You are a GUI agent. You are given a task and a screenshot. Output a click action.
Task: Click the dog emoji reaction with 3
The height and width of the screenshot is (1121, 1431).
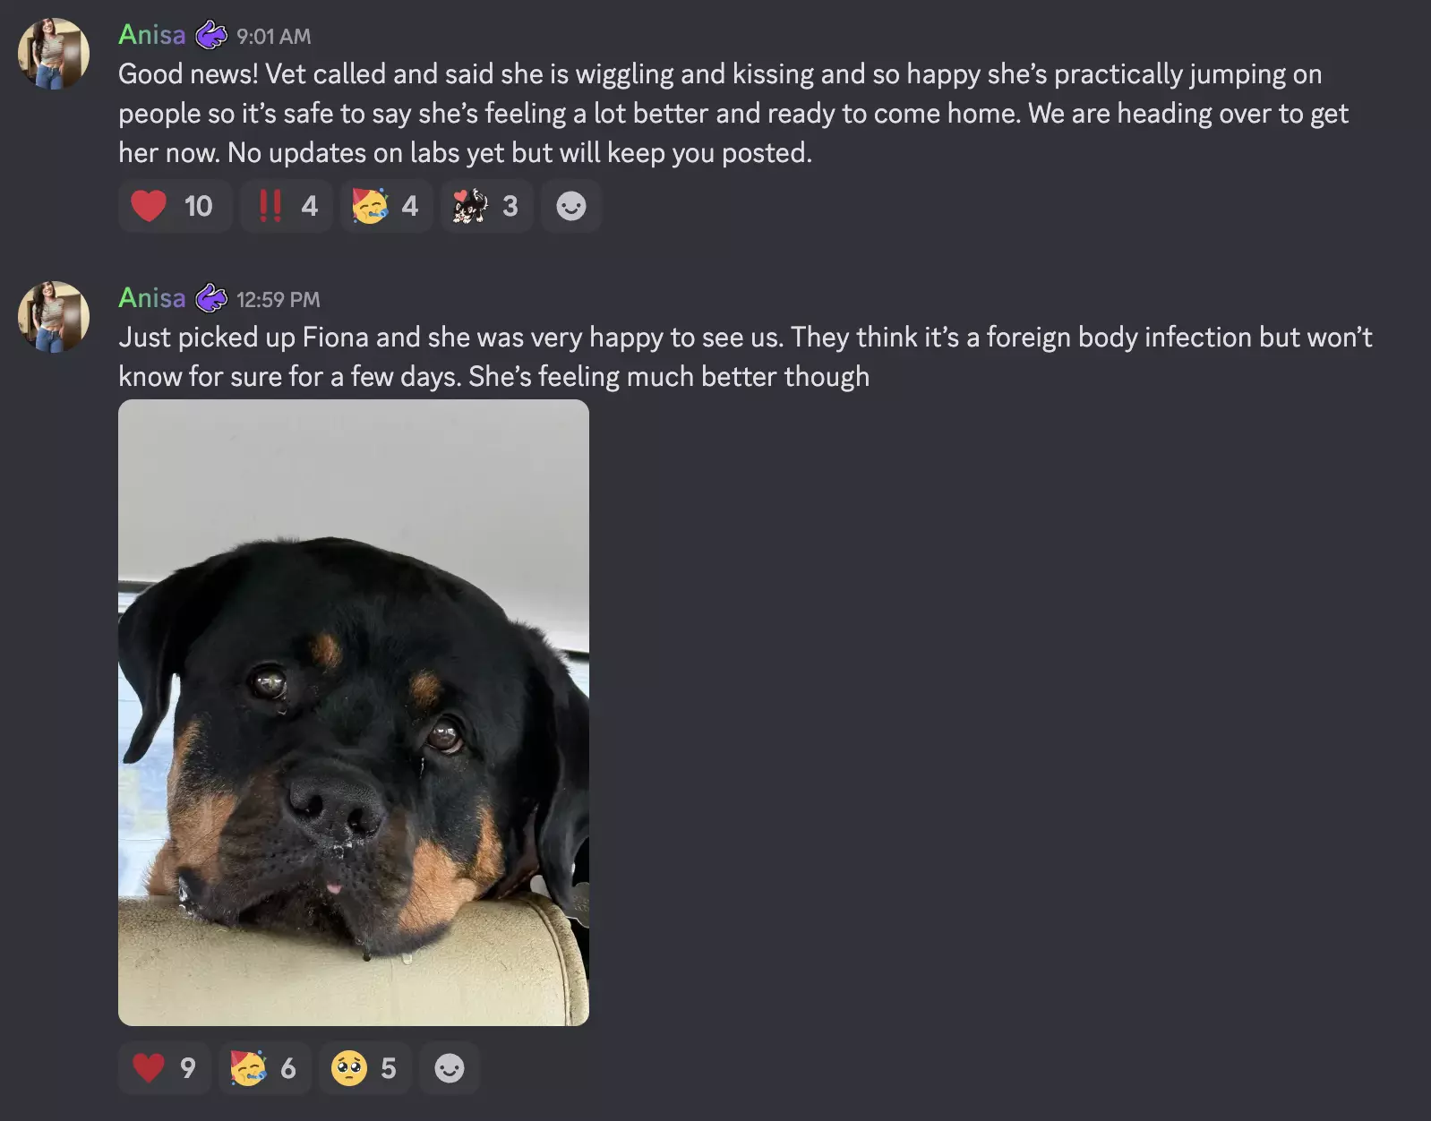487,206
